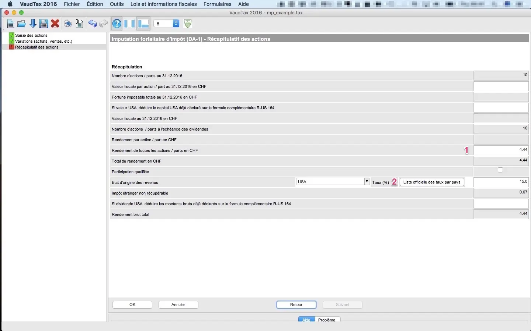The image size is (531, 331).
Task: Click red warning icon beside Récapitulatif des actions
Action: coord(11,47)
